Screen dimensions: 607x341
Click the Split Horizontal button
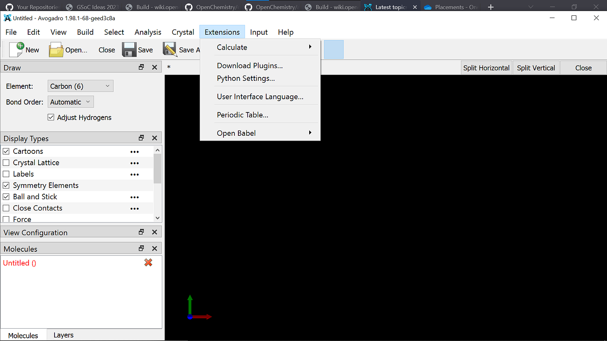[486, 68]
